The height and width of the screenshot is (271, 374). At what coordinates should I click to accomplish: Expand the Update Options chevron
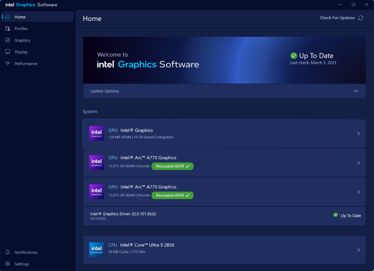[356, 91]
